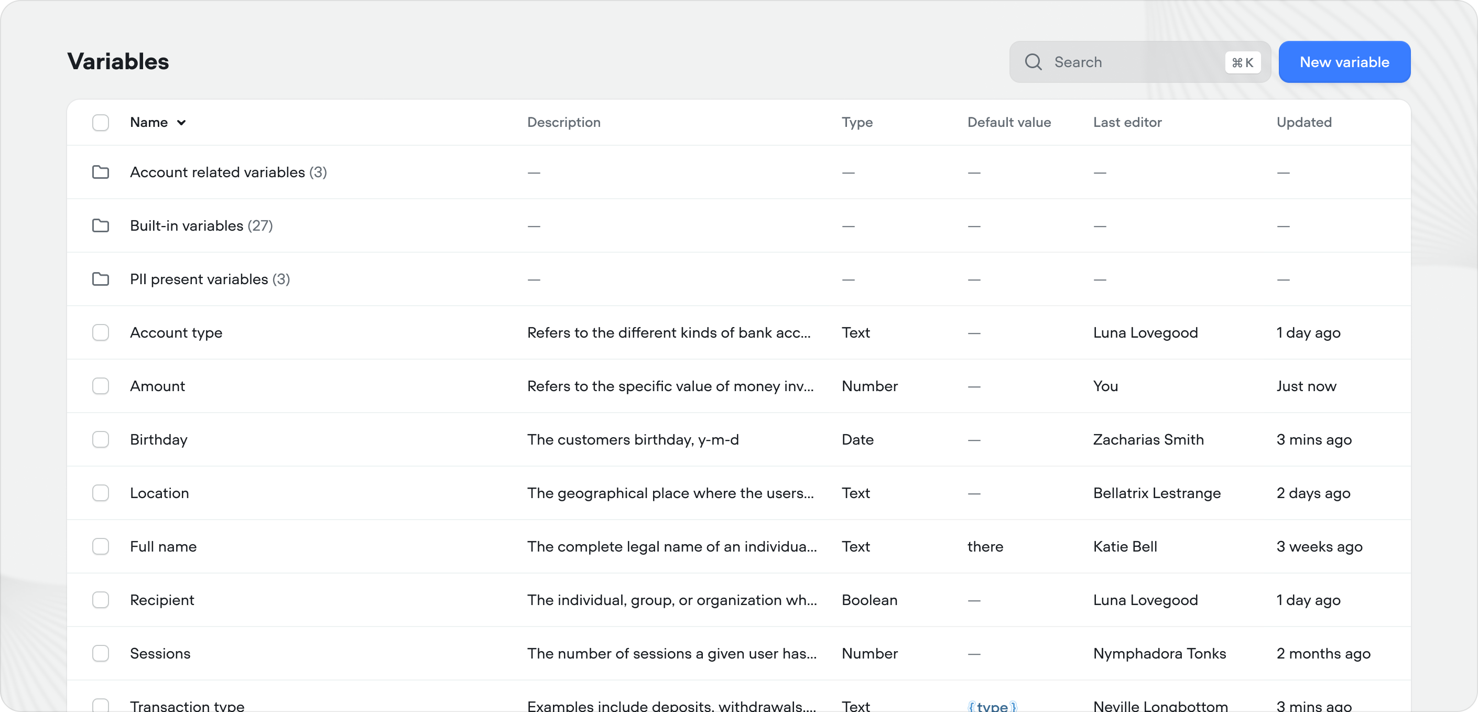The width and height of the screenshot is (1478, 712).
Task: Check the Account type row checkbox
Action: tap(101, 332)
